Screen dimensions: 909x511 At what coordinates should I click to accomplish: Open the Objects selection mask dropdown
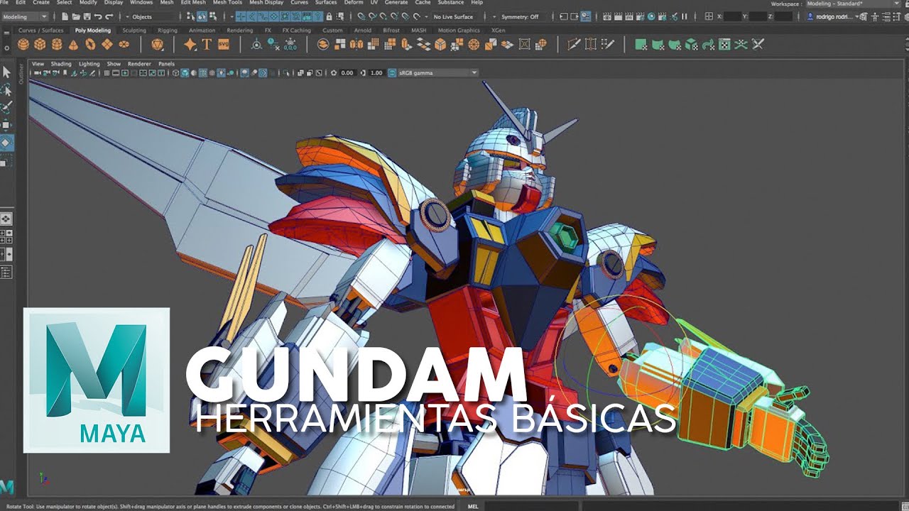[x=152, y=16]
